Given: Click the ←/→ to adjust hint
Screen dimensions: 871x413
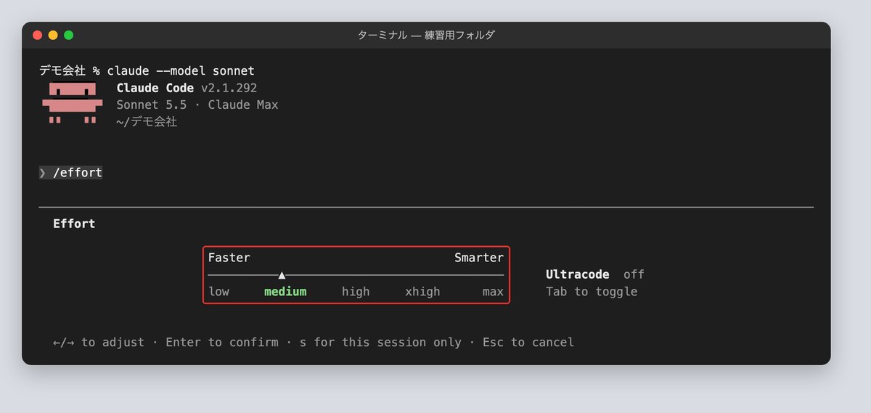Looking at the screenshot, I should (99, 342).
